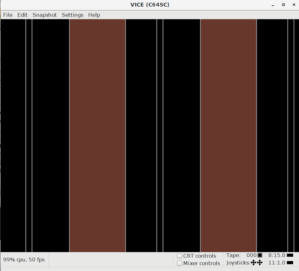The width and height of the screenshot is (299, 271).
Task: Click the Tape label in status bar
Action: point(233,255)
